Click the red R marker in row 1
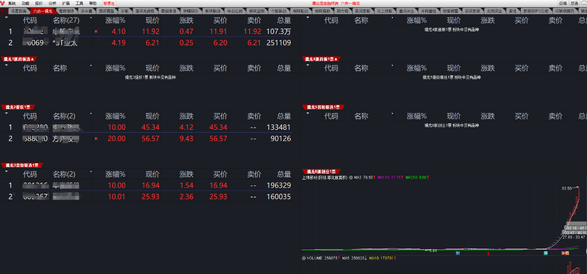Screen dimensions: 587x274 [96, 32]
